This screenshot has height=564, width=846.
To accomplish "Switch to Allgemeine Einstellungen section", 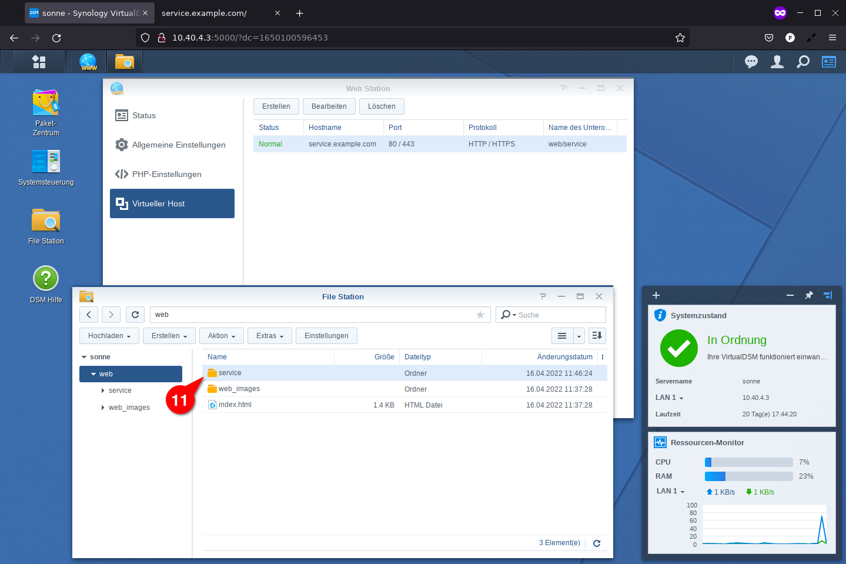I will [178, 145].
